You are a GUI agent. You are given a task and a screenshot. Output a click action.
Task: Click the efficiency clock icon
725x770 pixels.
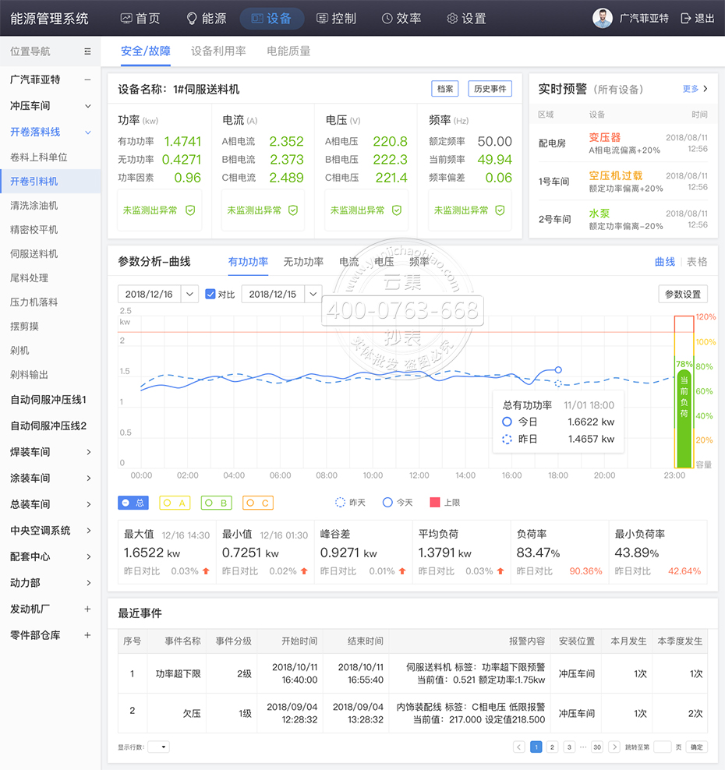pyautogui.click(x=387, y=18)
